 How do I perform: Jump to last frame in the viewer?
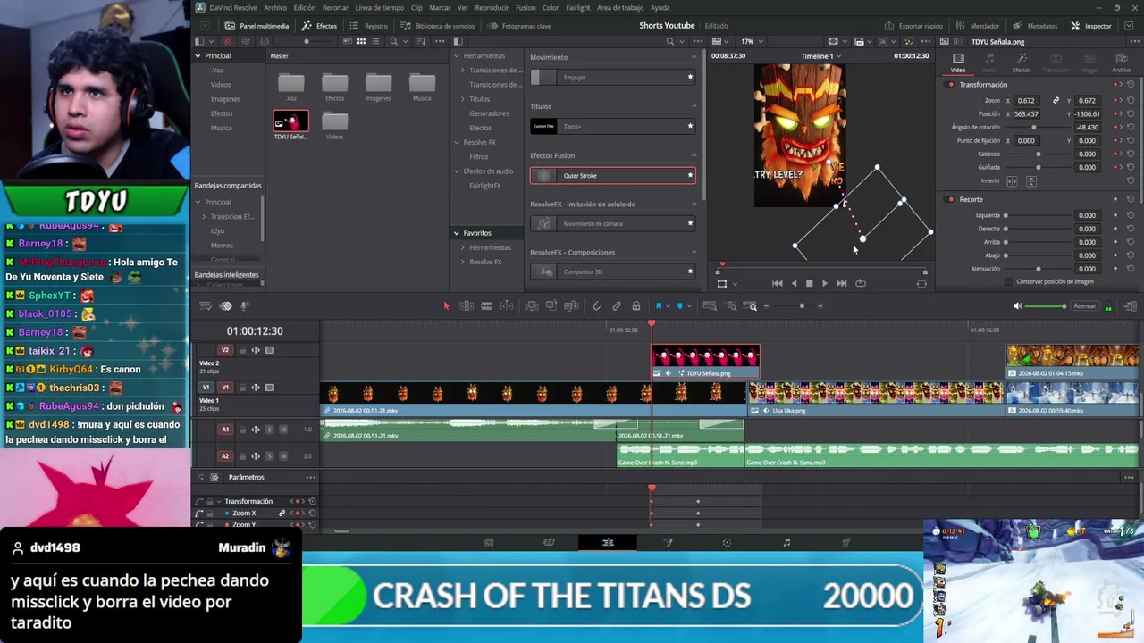[841, 283]
